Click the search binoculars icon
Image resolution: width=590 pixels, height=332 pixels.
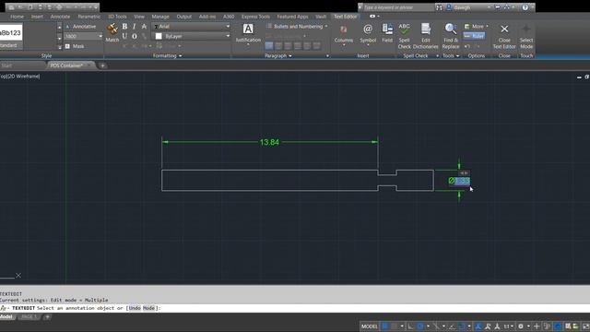[439, 7]
